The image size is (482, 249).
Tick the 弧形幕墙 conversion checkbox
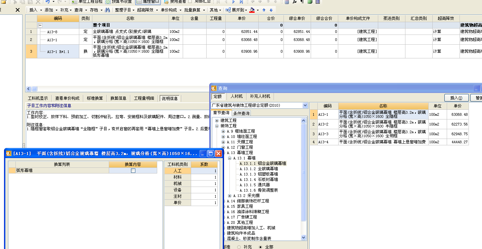(x=133, y=170)
